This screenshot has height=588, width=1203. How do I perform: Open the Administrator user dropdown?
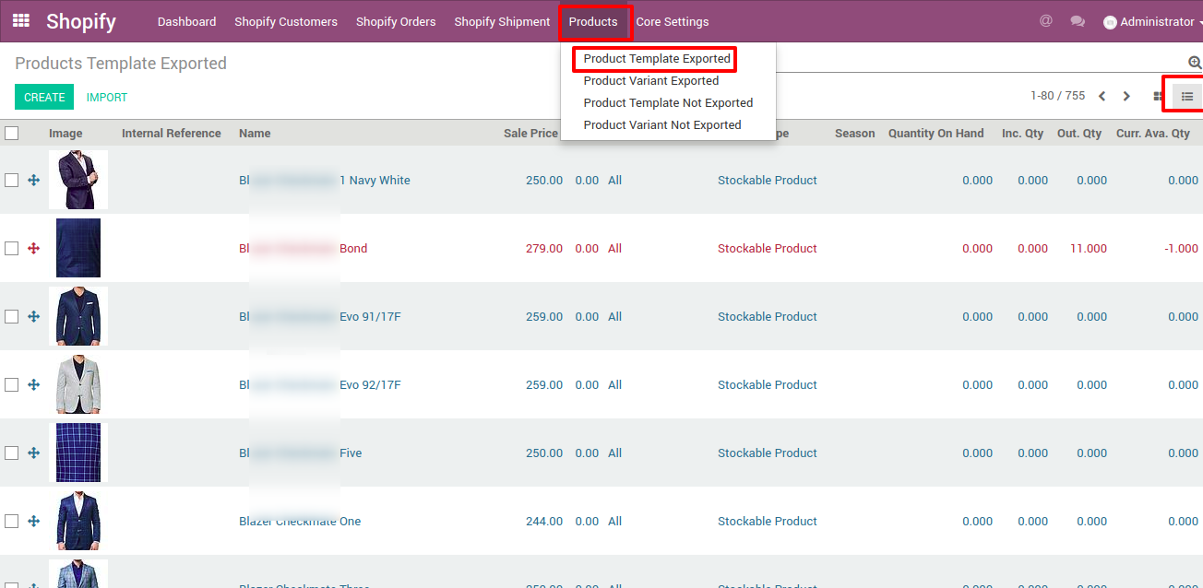pyautogui.click(x=1151, y=21)
